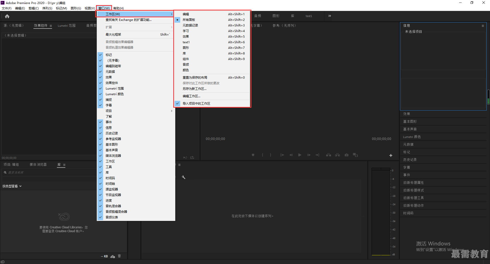
Task: Choose the 学习 workspace in submenu
Action: [212, 31]
